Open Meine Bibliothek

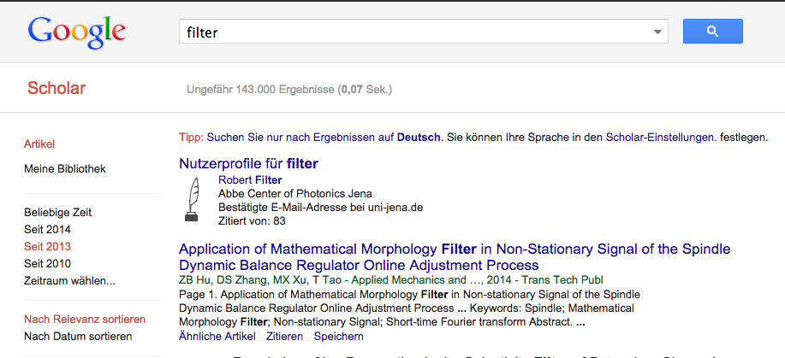point(65,168)
